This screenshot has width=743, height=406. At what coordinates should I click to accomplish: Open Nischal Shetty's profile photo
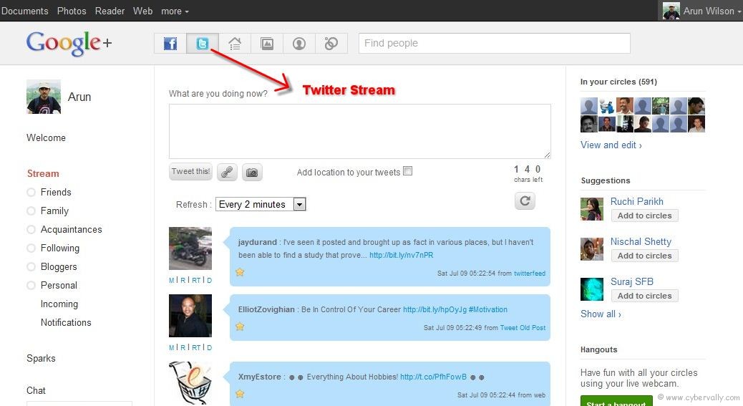(592, 249)
